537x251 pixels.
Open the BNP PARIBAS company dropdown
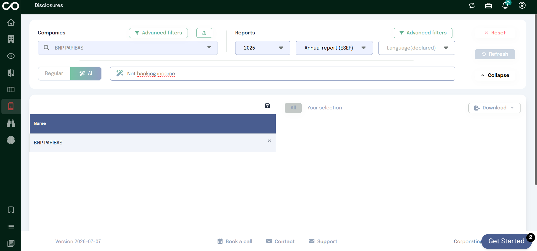tap(128, 48)
